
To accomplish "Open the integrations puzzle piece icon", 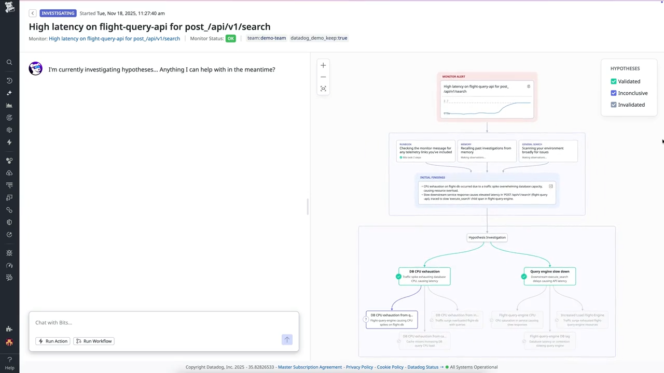I will click(9, 329).
